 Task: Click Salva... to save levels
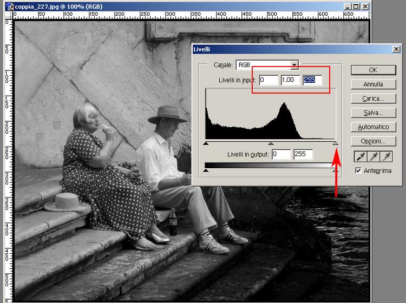coord(373,113)
